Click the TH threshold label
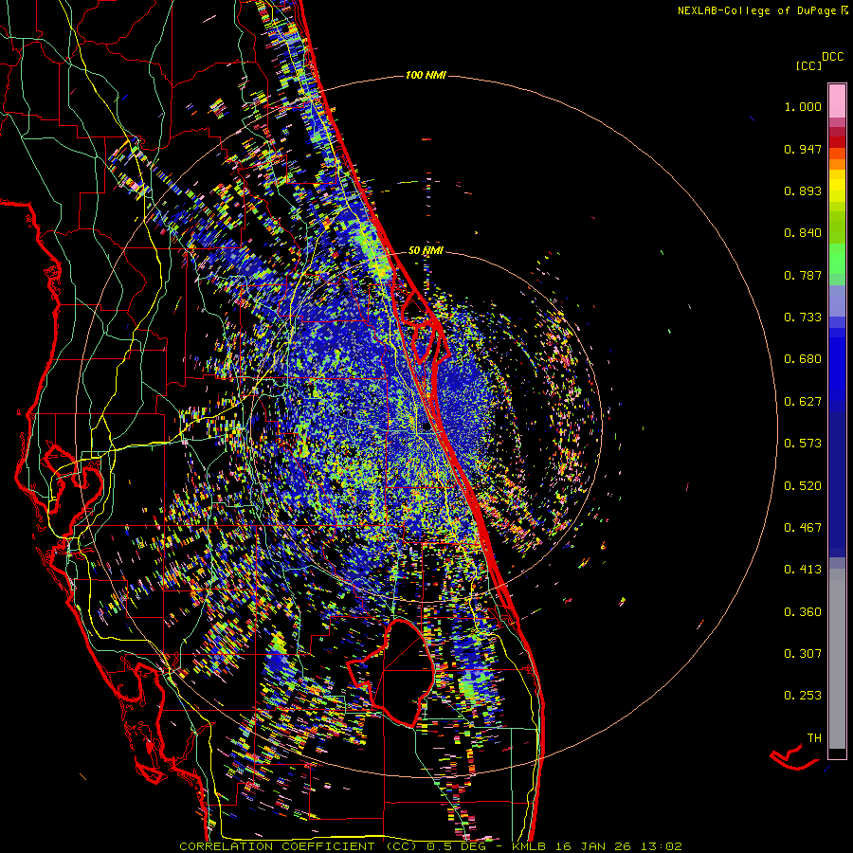This screenshot has width=853, height=853. tap(814, 738)
